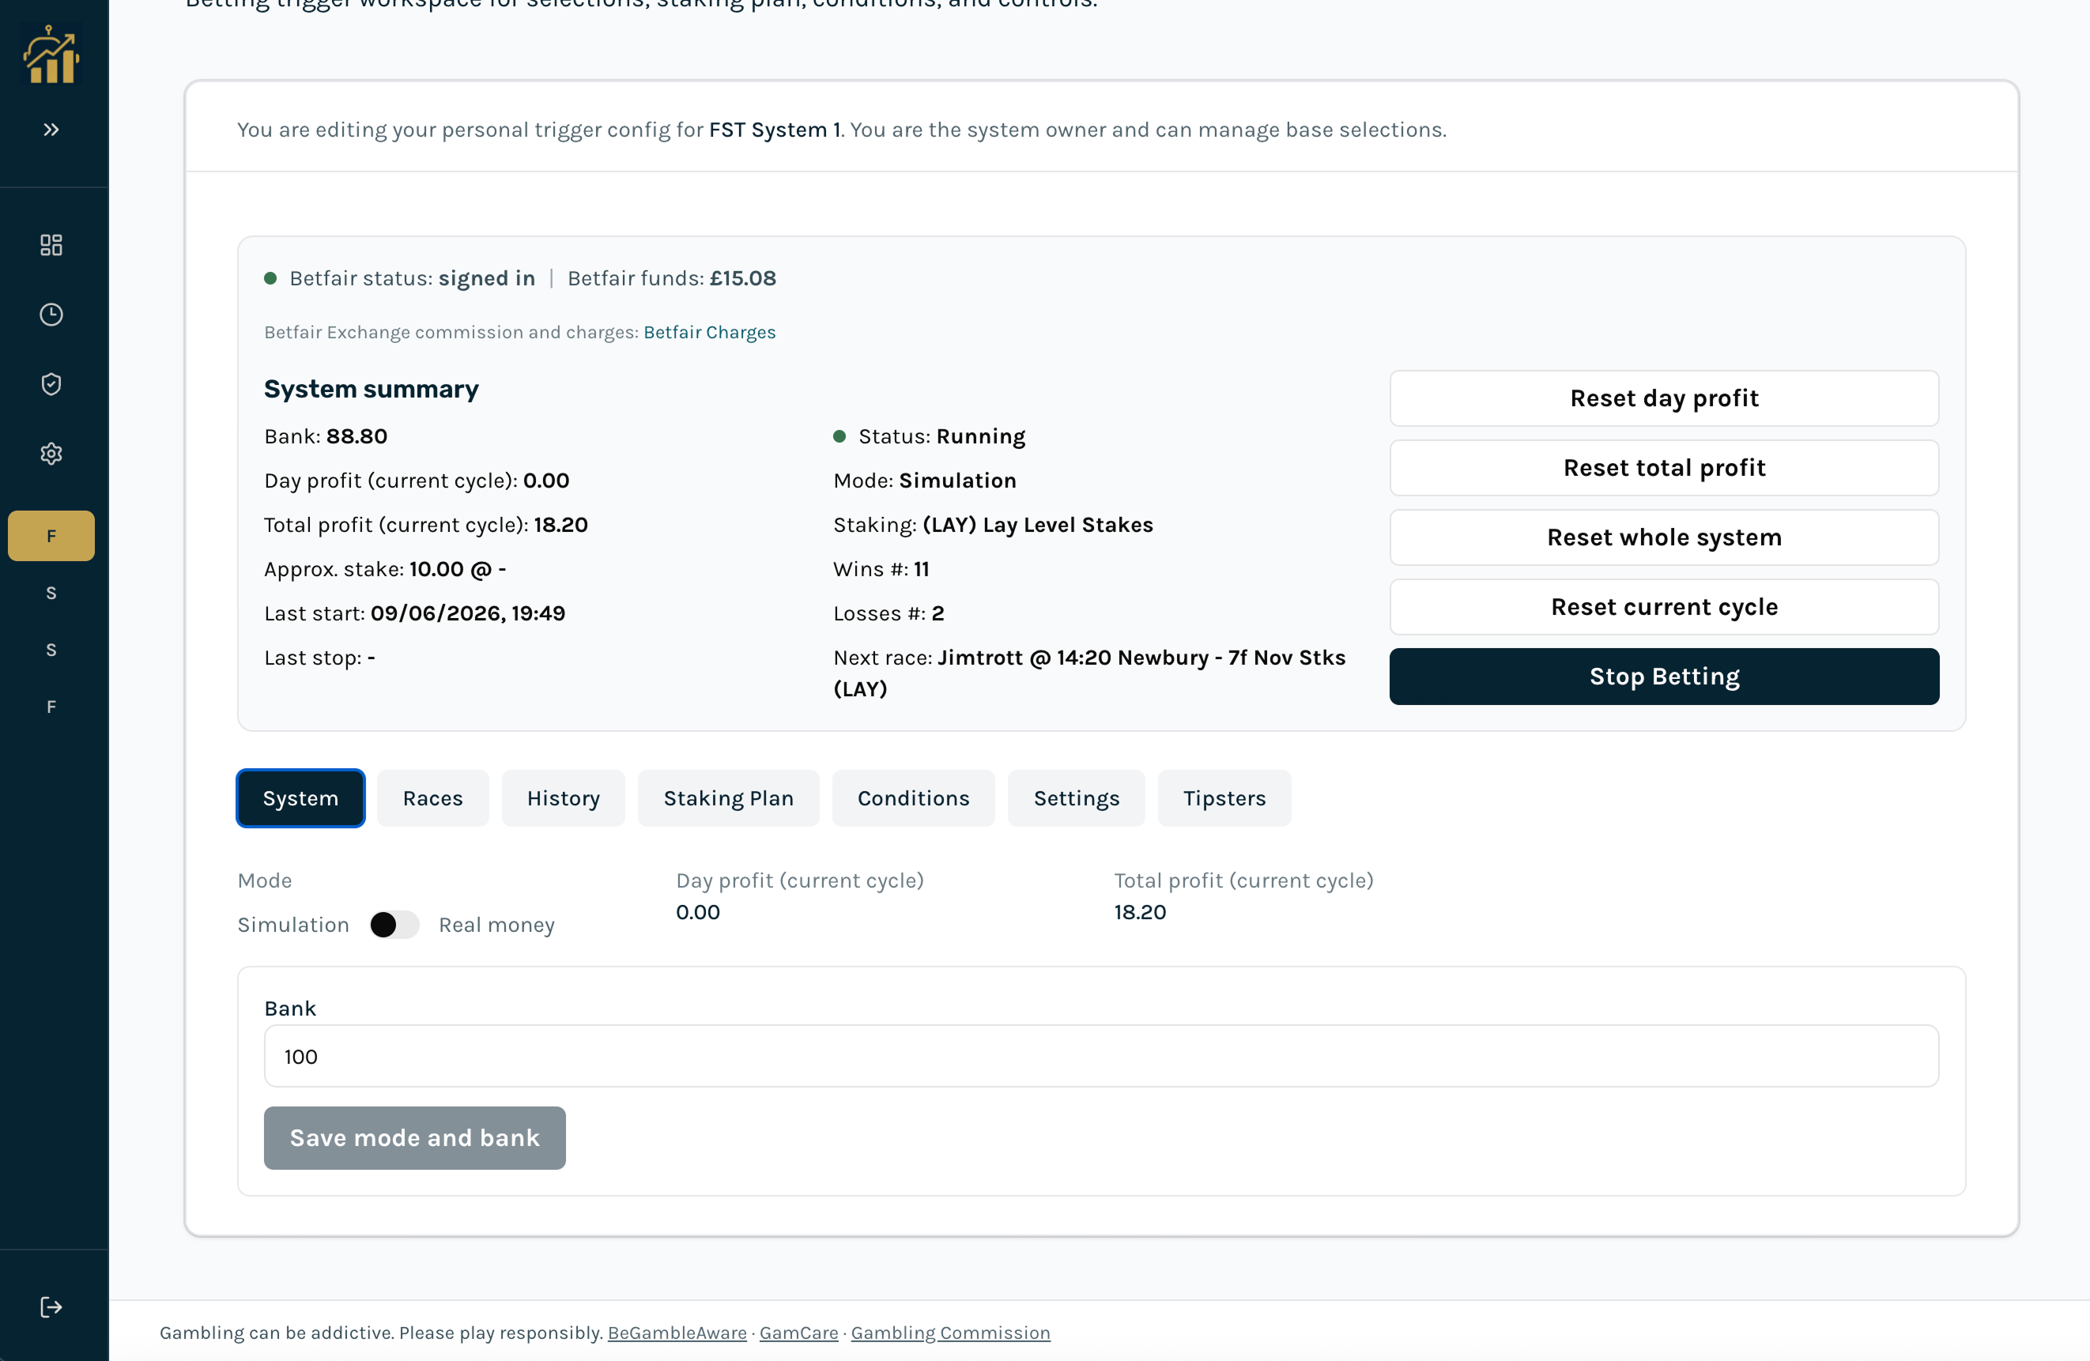Click Reset whole system button

(1664, 537)
